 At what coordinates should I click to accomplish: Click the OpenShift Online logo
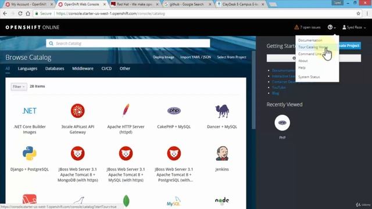click(x=33, y=27)
